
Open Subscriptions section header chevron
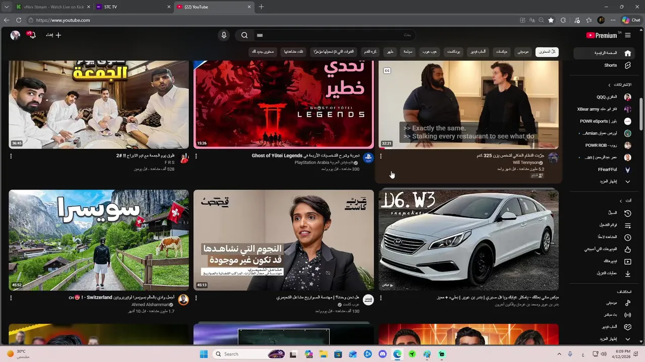point(609,85)
